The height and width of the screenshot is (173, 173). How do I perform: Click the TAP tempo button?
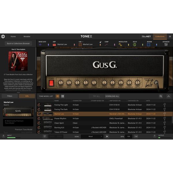tap(136, 136)
